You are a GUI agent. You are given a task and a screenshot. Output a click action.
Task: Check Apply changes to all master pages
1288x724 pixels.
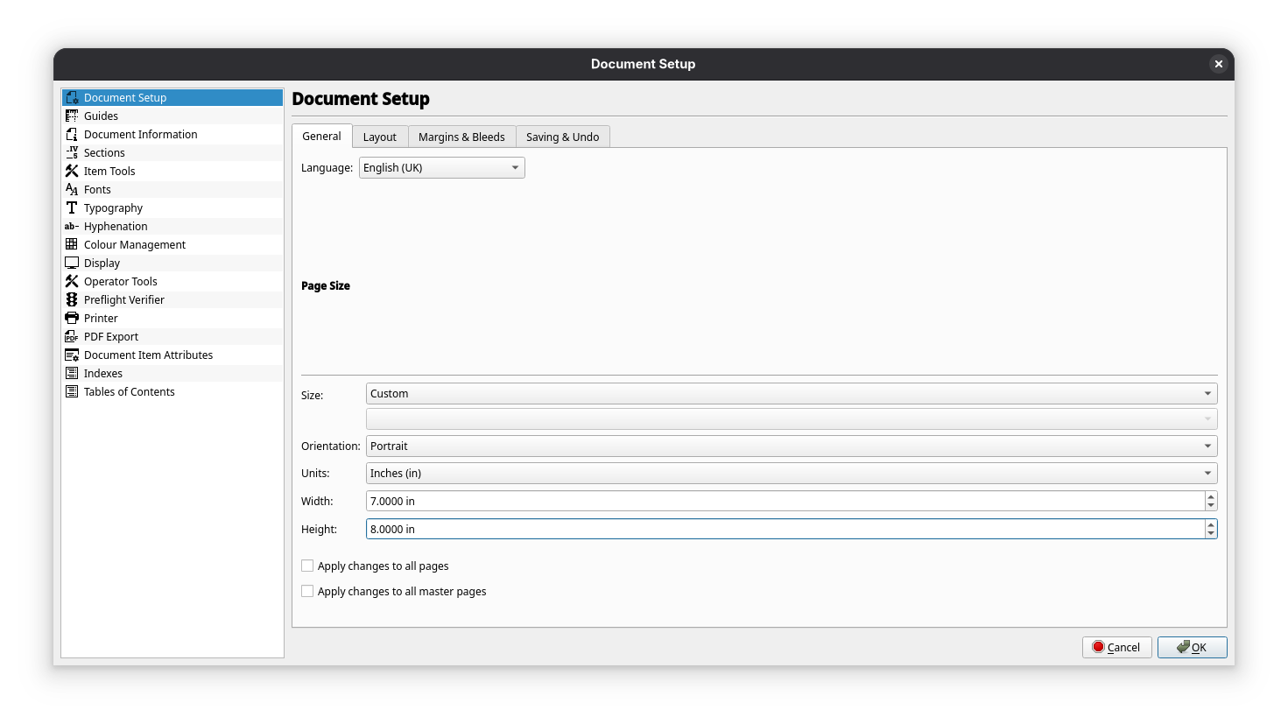pyautogui.click(x=307, y=591)
